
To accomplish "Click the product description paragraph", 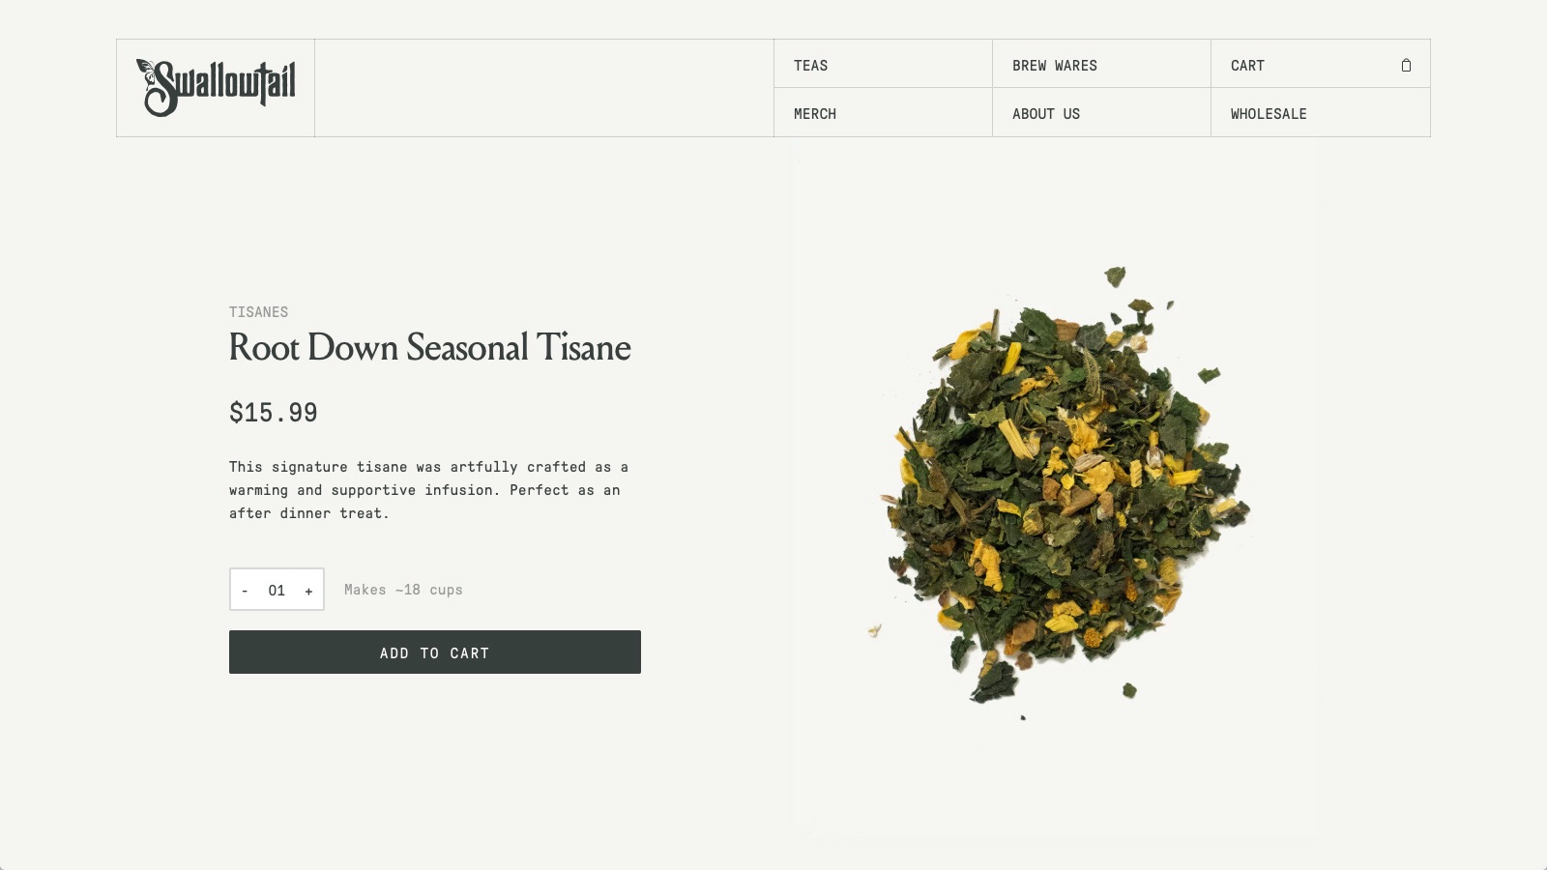I will [x=429, y=490].
